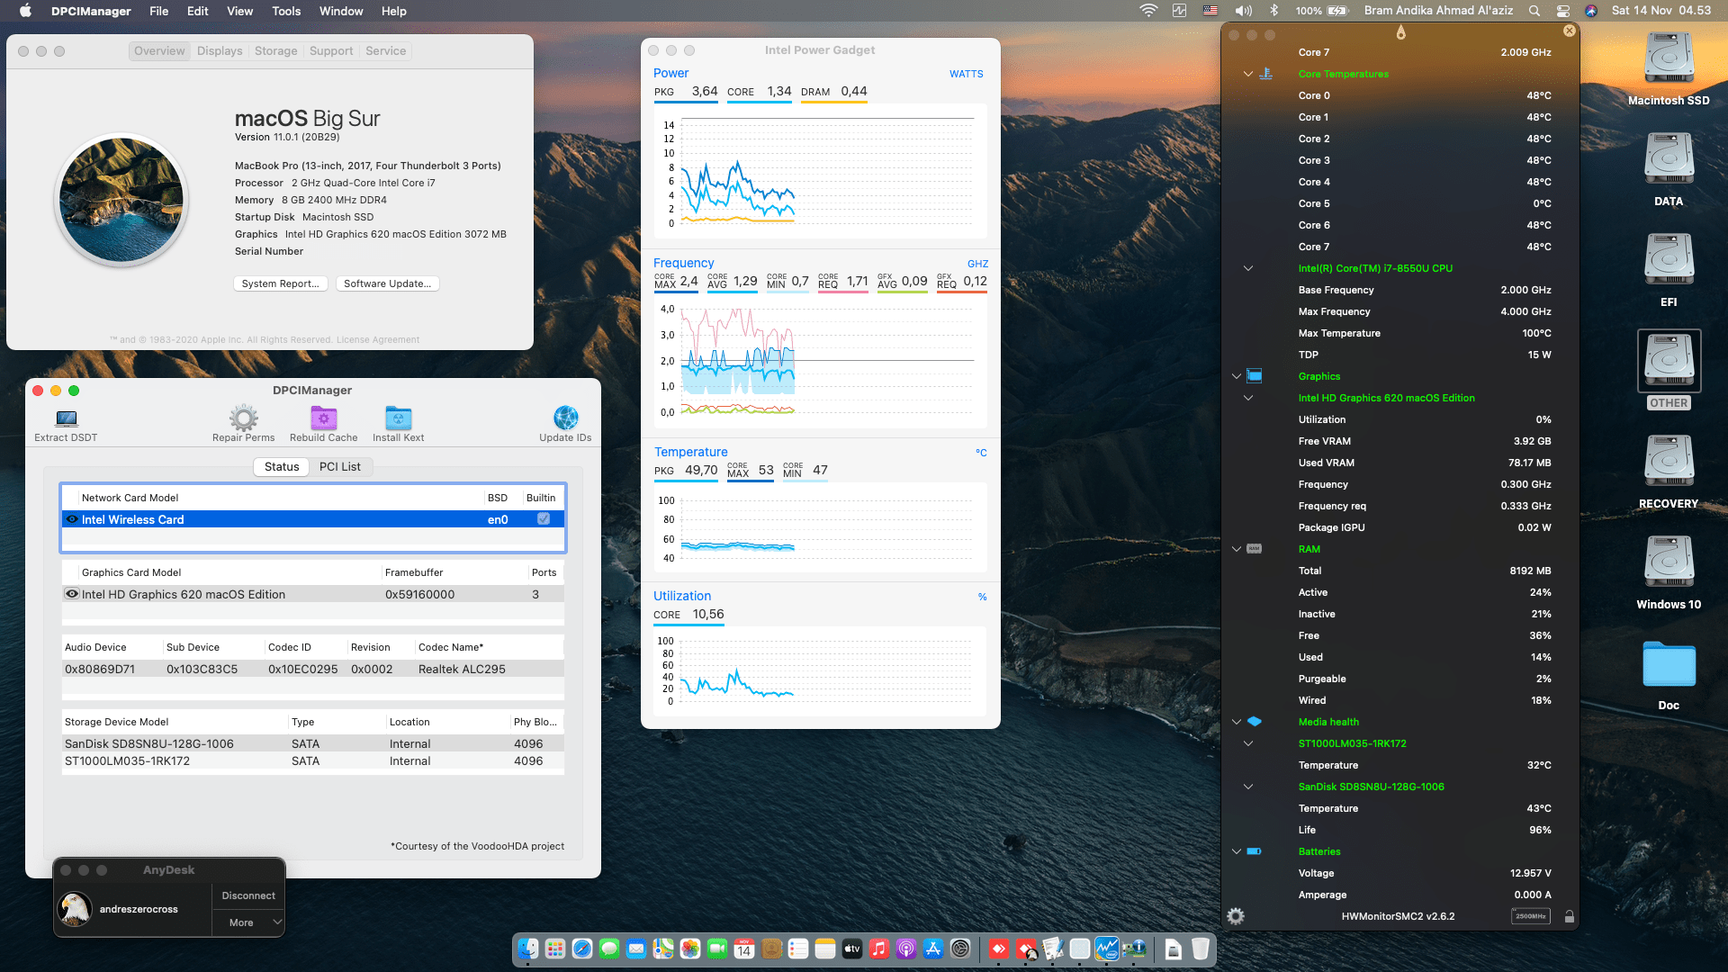Open Photos from the Dock
The image size is (1728, 972).
tap(690, 949)
